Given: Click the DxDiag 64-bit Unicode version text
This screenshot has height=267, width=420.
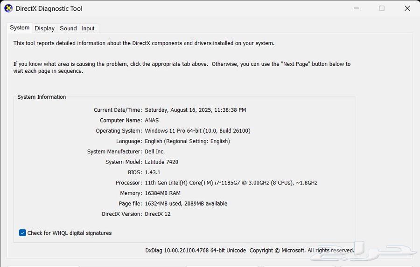Looking at the screenshot, I should [195, 250].
